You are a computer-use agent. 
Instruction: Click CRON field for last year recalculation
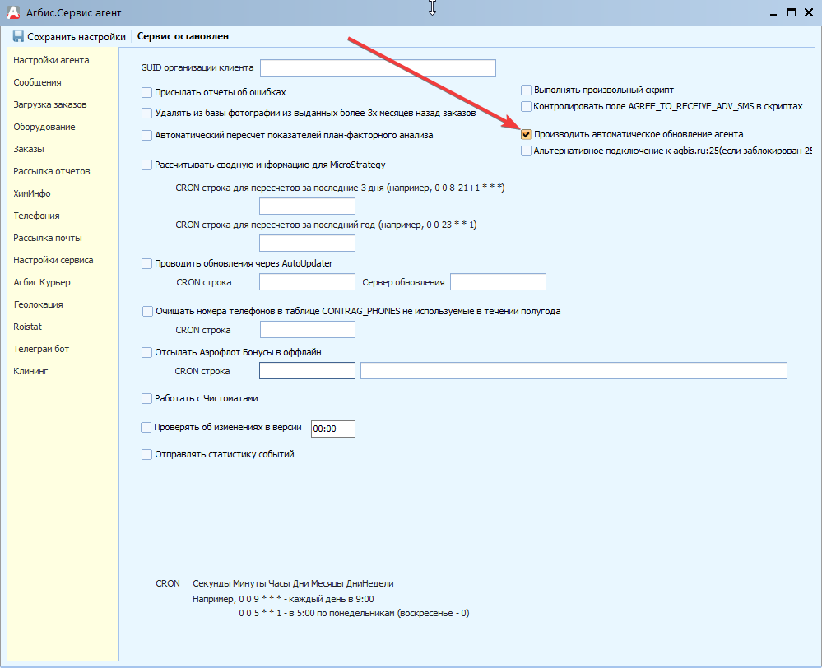(x=307, y=244)
